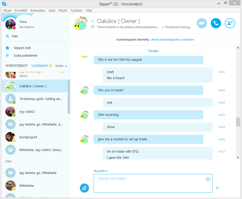The width and height of the screenshot is (242, 199).
Task: Click Timo display name
Action: point(23,22)
